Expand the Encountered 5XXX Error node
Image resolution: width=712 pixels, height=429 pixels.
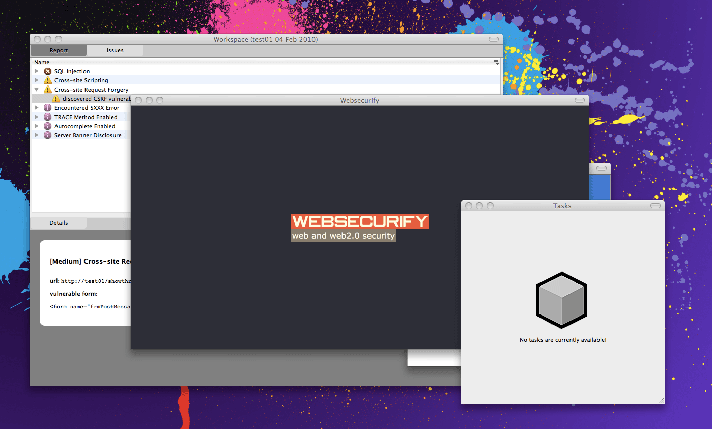tap(37, 108)
